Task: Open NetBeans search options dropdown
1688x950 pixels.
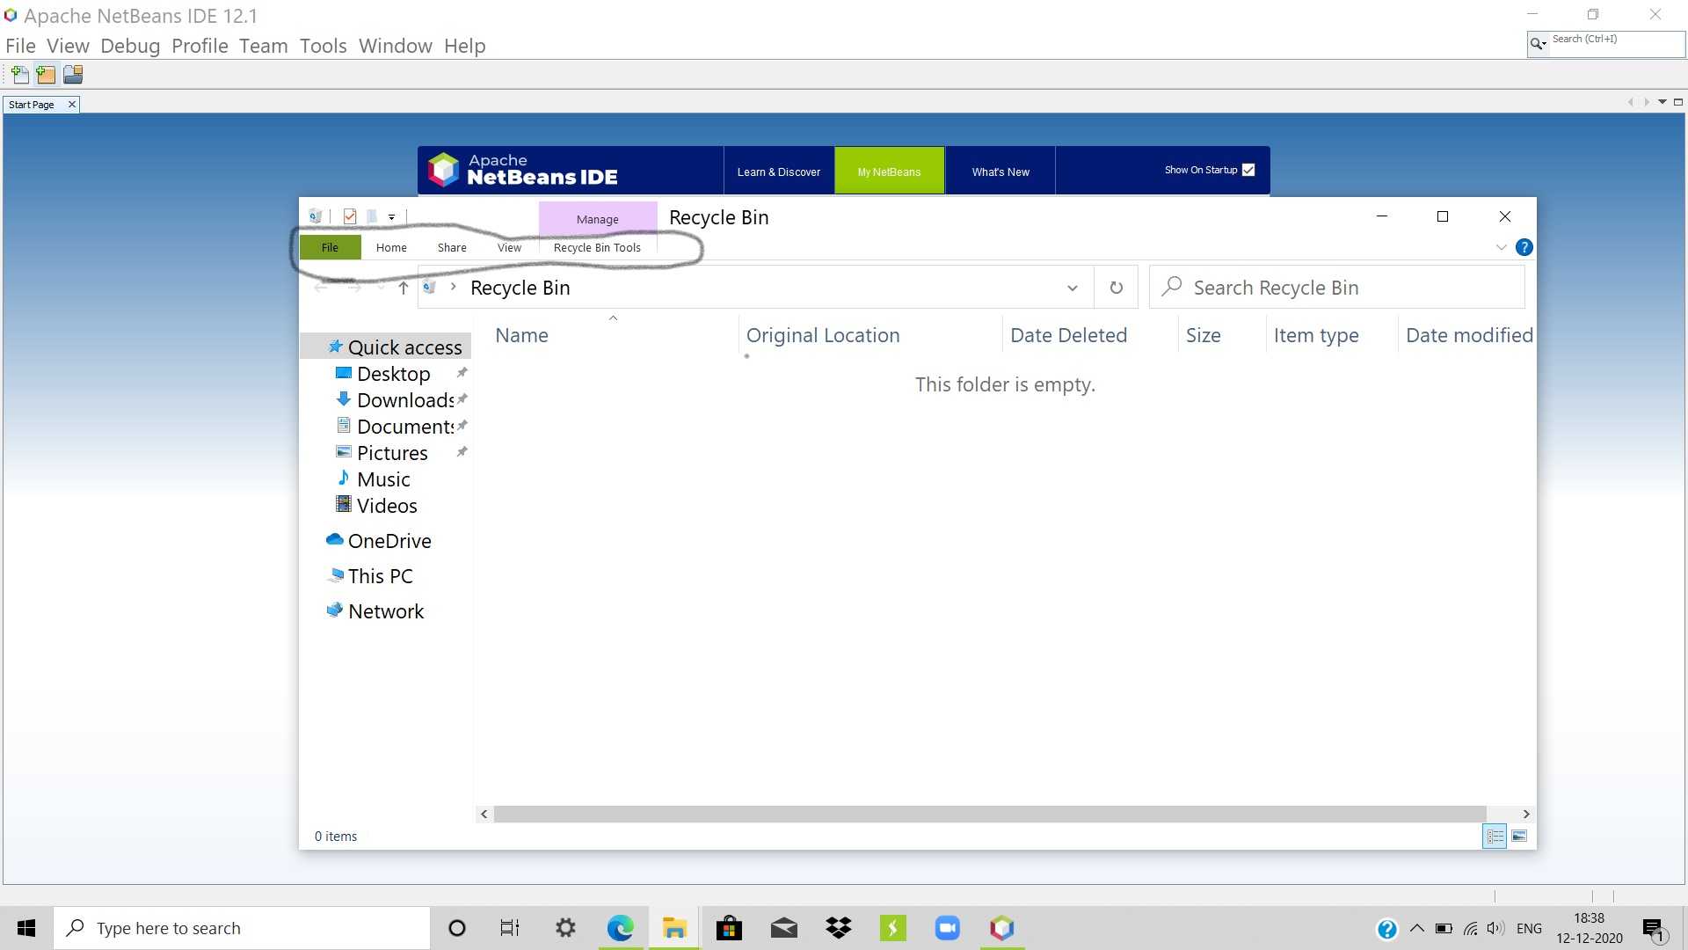Action: click(x=1539, y=43)
